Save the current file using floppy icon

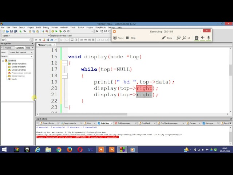pyautogui.click(x=11, y=31)
